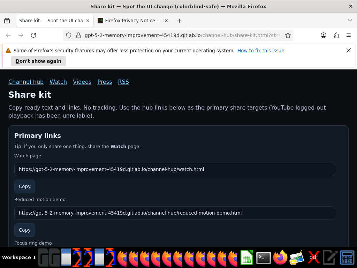The height and width of the screenshot is (268, 357).
Task: Open the Firefox View icon left of the tabs
Action: (x=7, y=21)
